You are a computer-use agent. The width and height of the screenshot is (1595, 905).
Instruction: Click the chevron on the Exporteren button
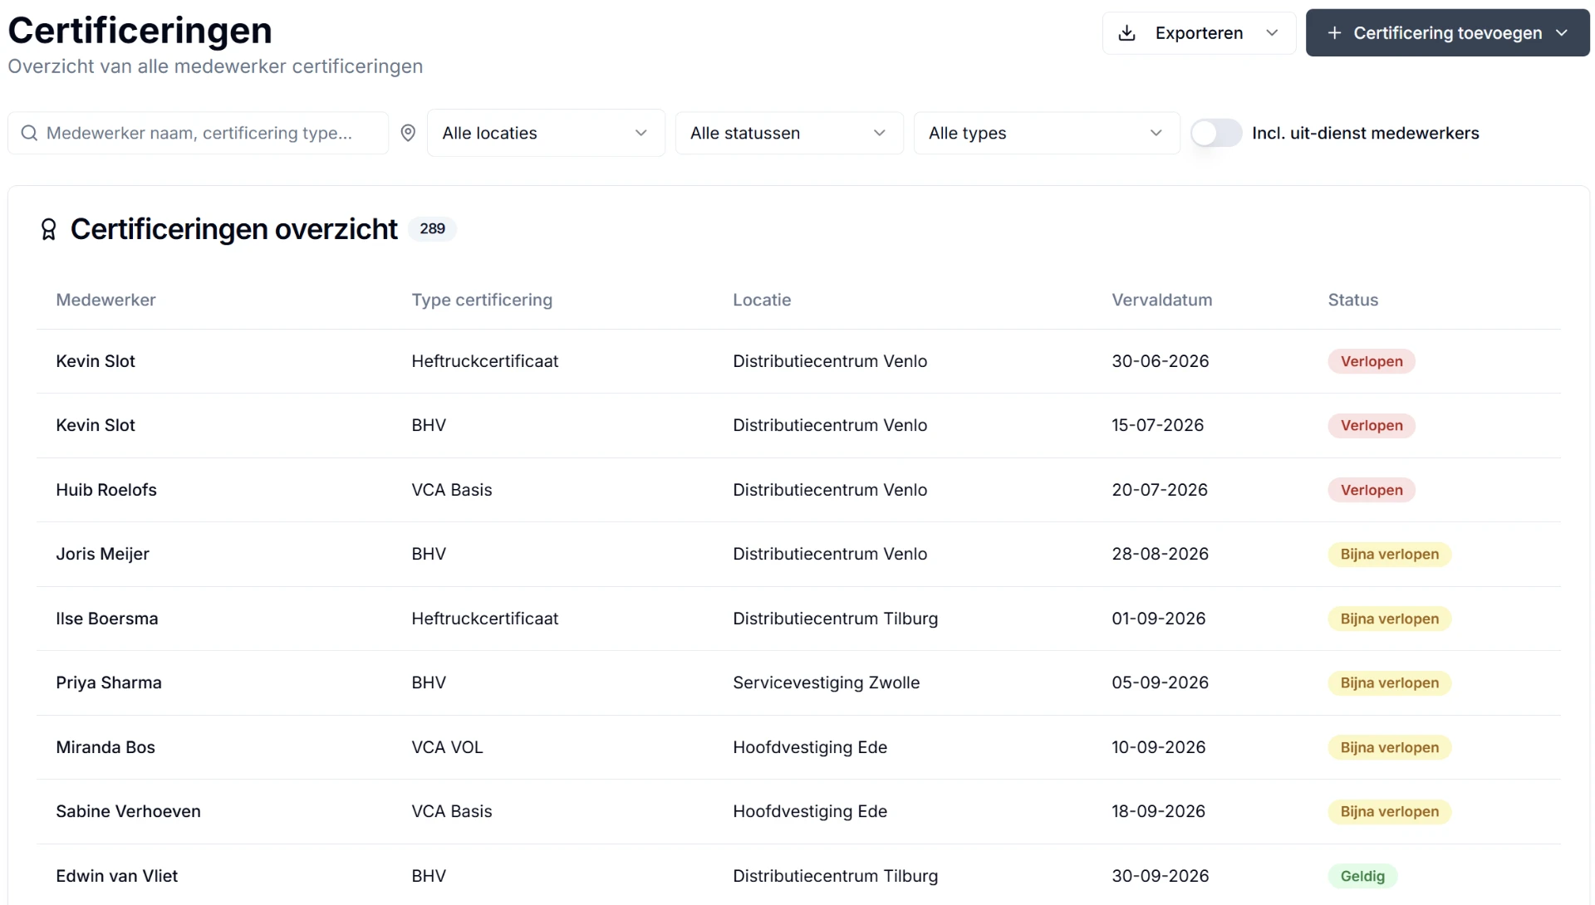tap(1272, 33)
